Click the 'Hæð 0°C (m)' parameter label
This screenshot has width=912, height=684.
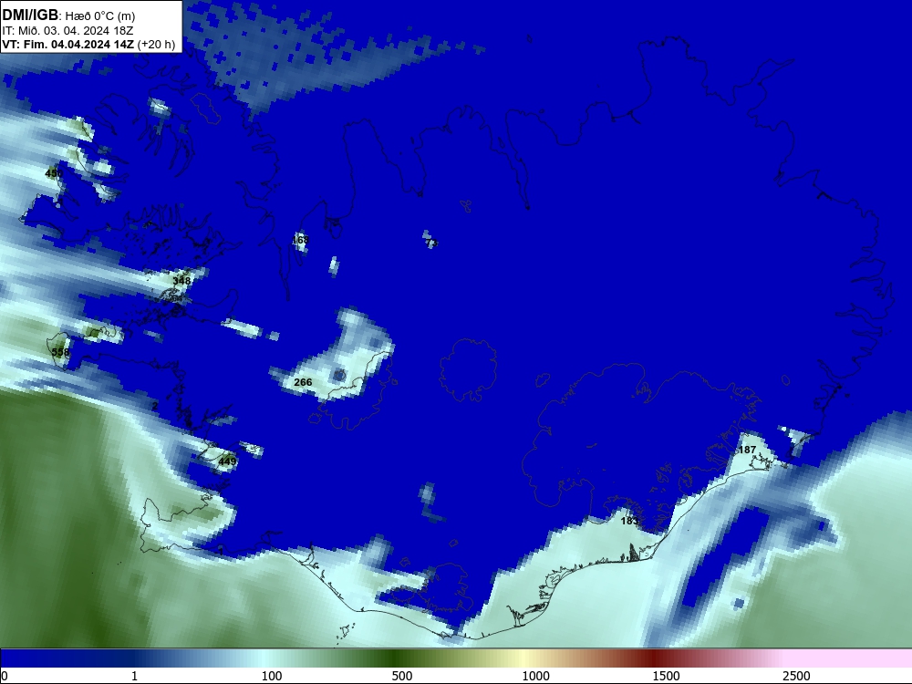99,16
